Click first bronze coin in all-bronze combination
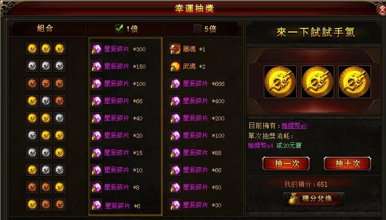 pos(32,84)
